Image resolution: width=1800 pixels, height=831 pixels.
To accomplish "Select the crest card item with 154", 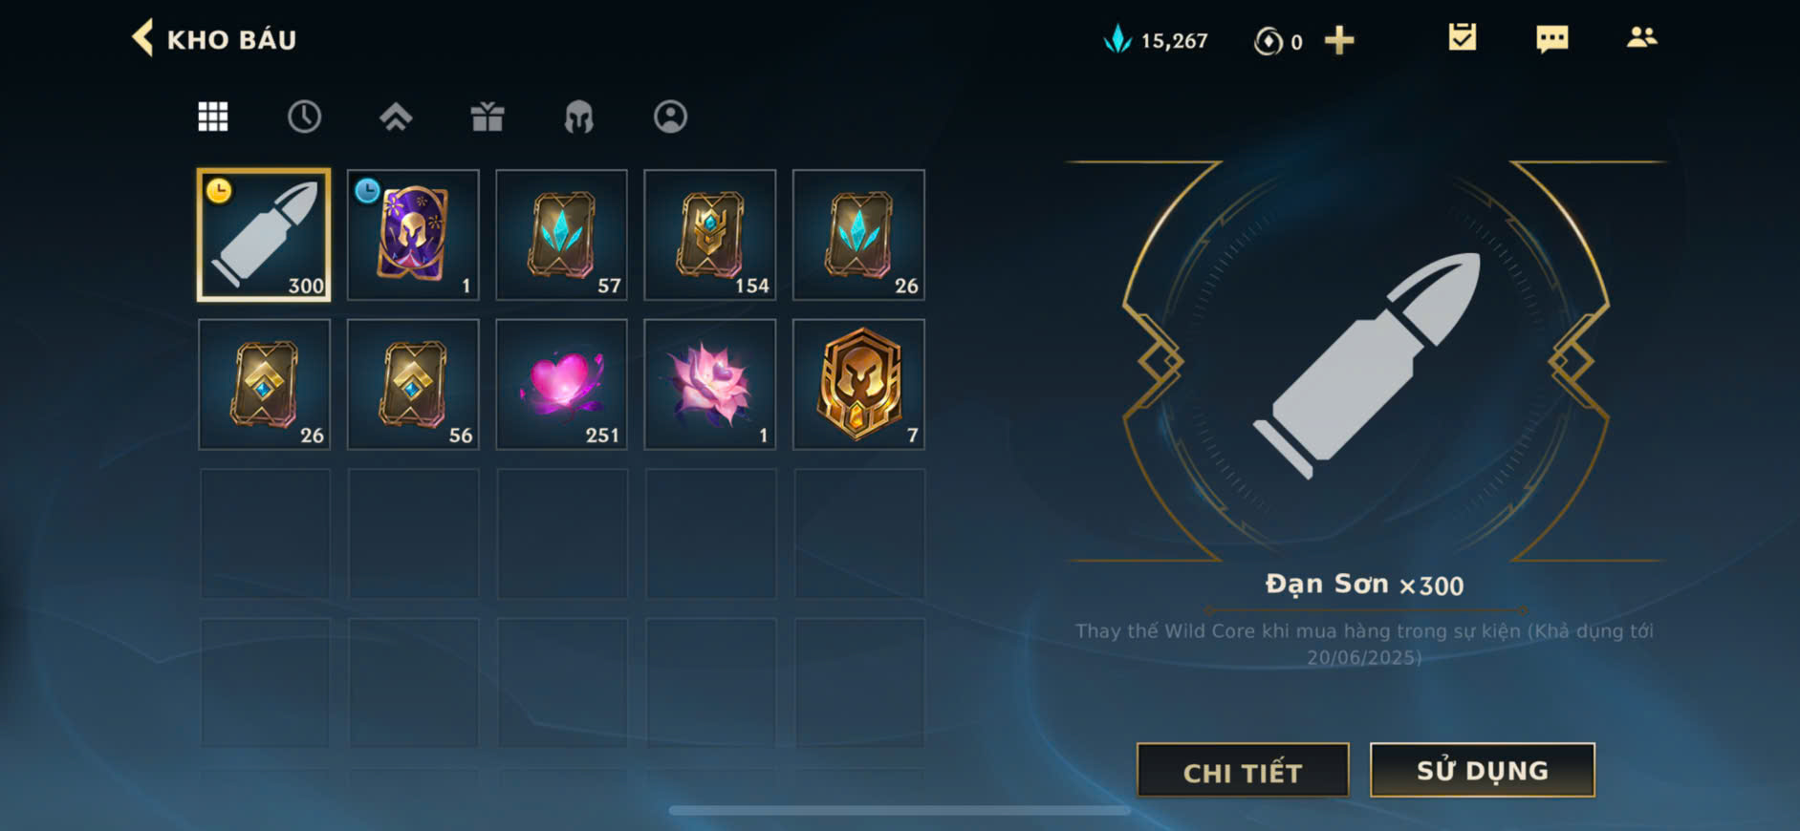I will click(x=710, y=235).
